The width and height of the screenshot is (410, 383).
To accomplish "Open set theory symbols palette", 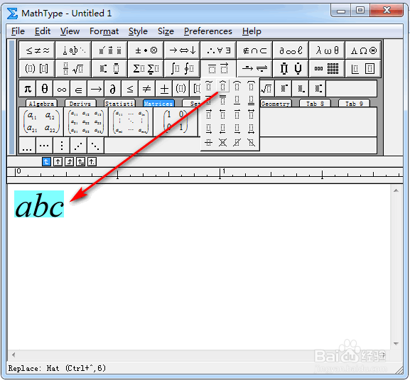I will point(254,50).
